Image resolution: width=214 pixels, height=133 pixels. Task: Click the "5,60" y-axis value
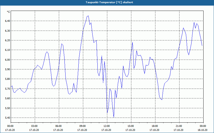click(7, 98)
